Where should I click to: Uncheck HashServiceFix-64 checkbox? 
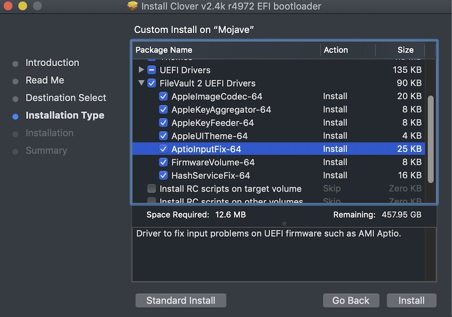point(163,176)
